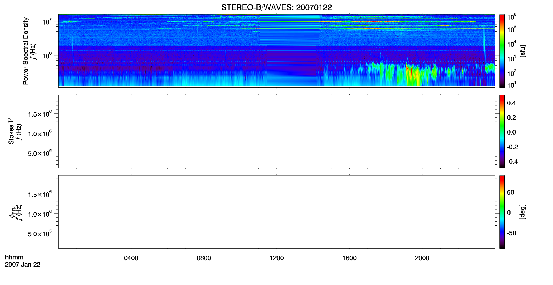This screenshot has height=285, width=553.
Task: Click the phi RTN degrees color bar
Action: tap(502, 212)
